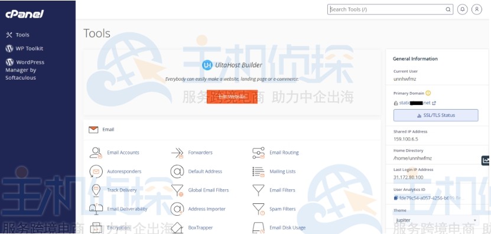The height and width of the screenshot is (234, 491).
Task: Click the Mailing Lists icon
Action: pyautogui.click(x=258, y=171)
